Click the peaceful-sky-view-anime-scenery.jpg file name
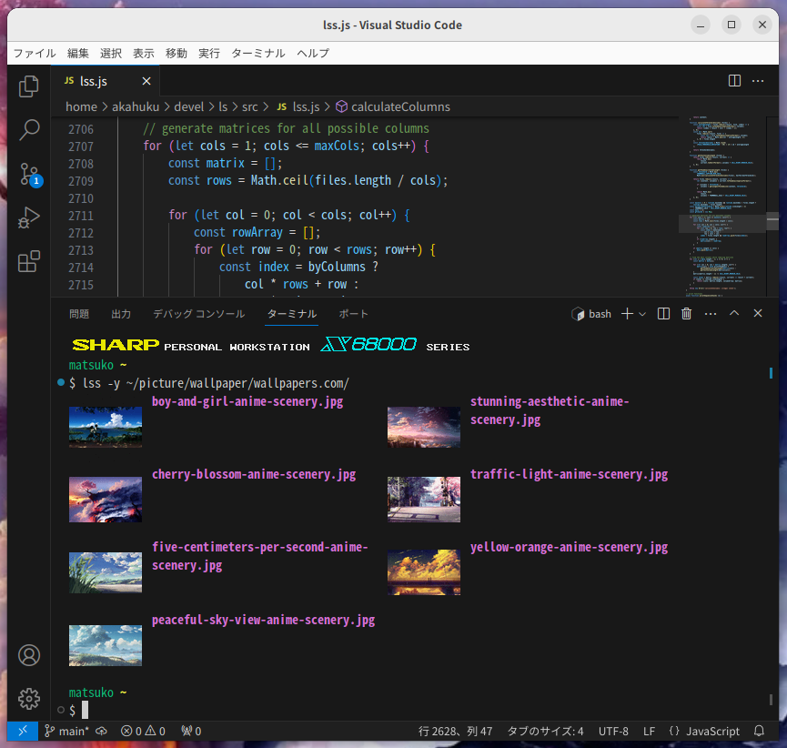The image size is (787, 748). point(263,620)
